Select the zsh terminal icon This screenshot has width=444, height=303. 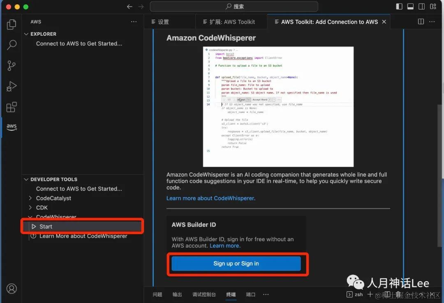349,294
